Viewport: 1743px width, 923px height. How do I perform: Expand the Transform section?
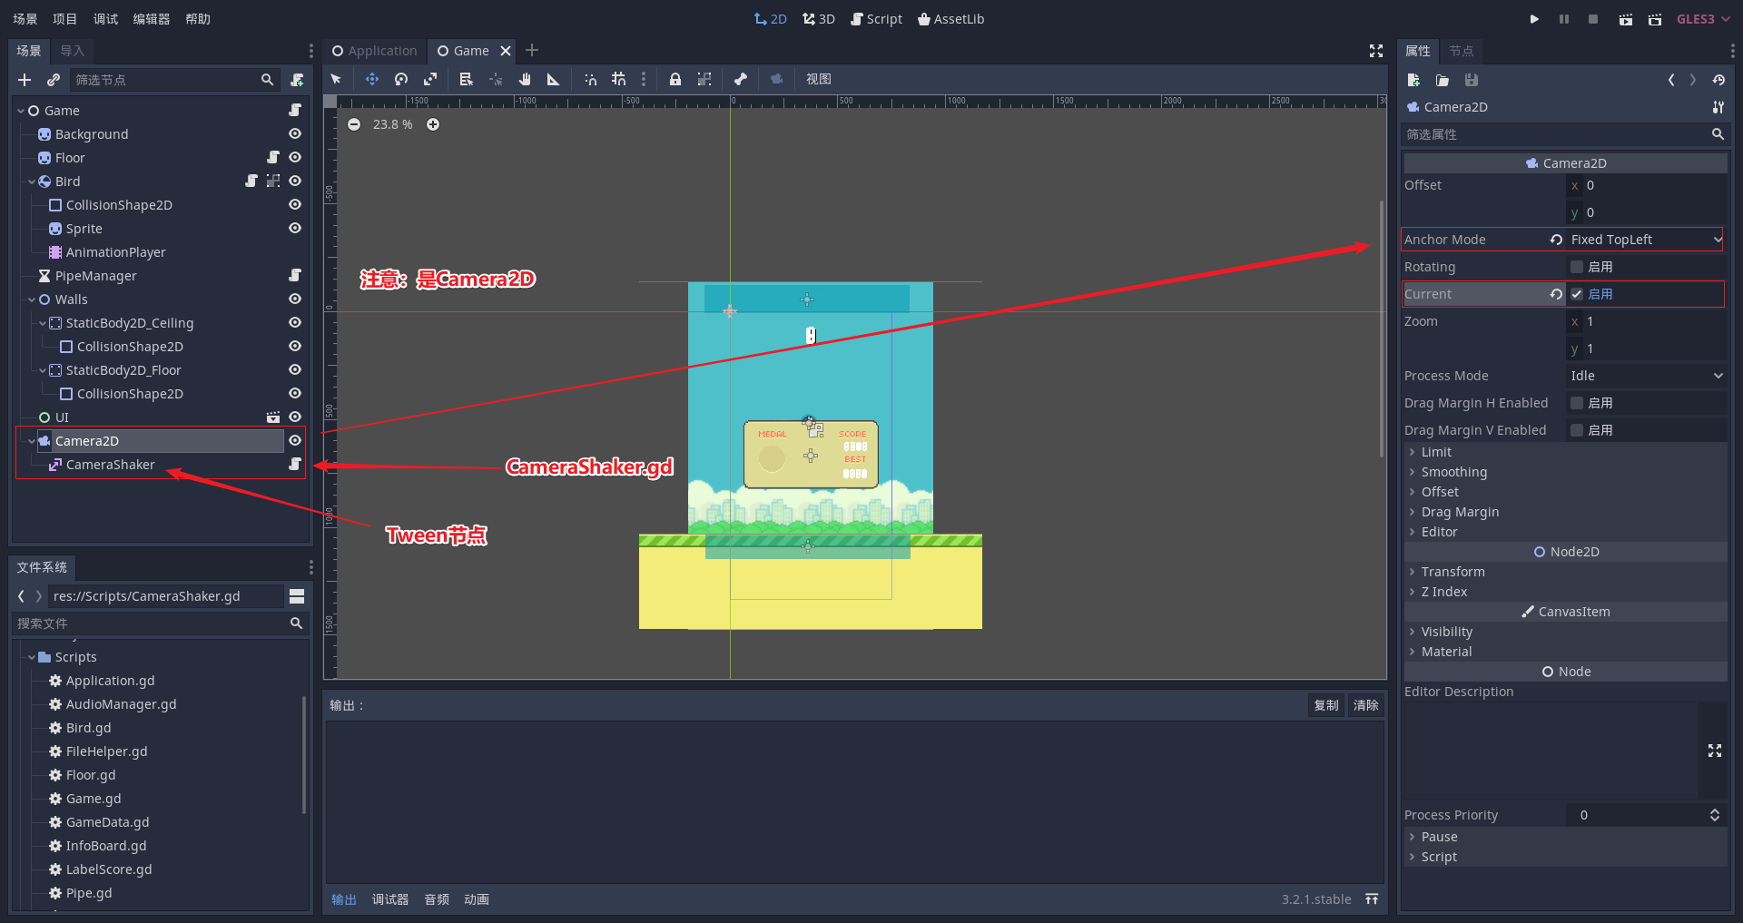pos(1566,572)
